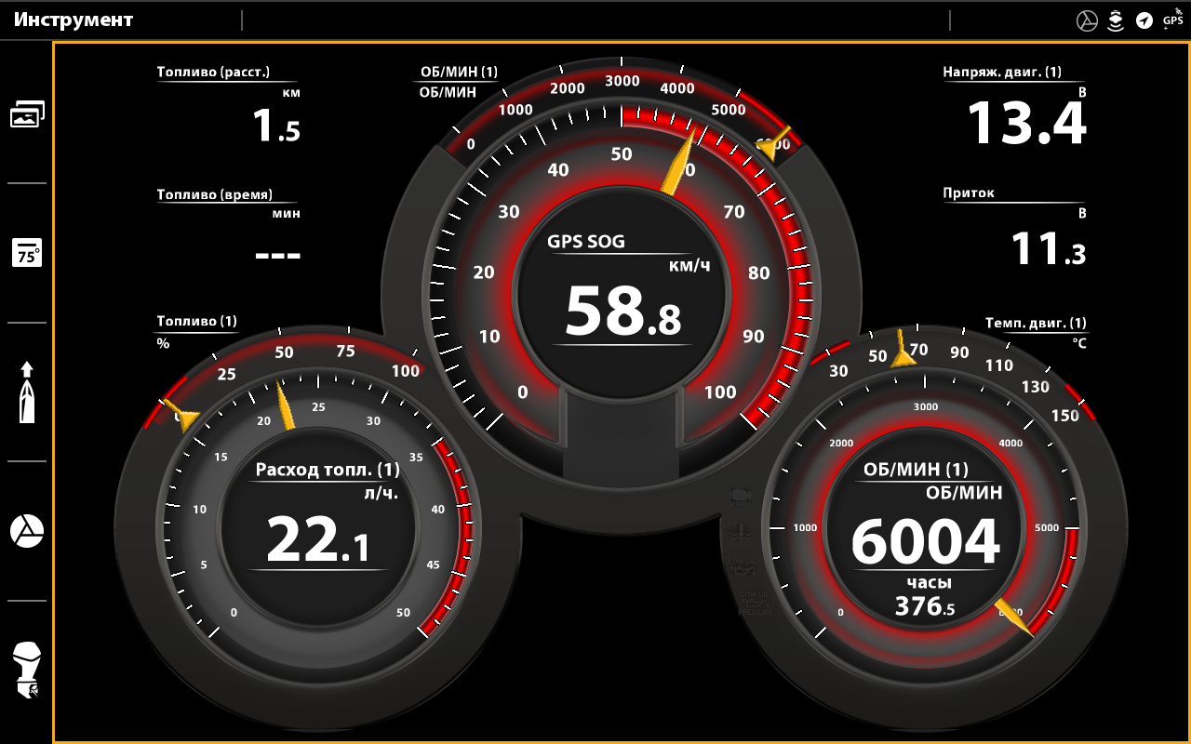Click the Приток voltage readout 11.3

point(1048,249)
